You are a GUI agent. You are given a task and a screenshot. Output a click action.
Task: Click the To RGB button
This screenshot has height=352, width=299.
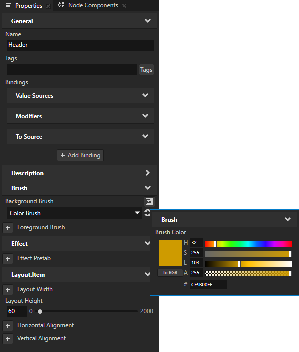[x=170, y=273]
